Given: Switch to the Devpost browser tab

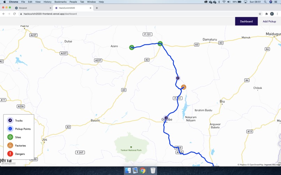Looking at the screenshot, I should (32, 8).
